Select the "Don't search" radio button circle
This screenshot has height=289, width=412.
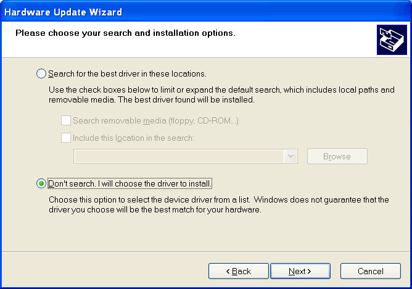click(41, 183)
